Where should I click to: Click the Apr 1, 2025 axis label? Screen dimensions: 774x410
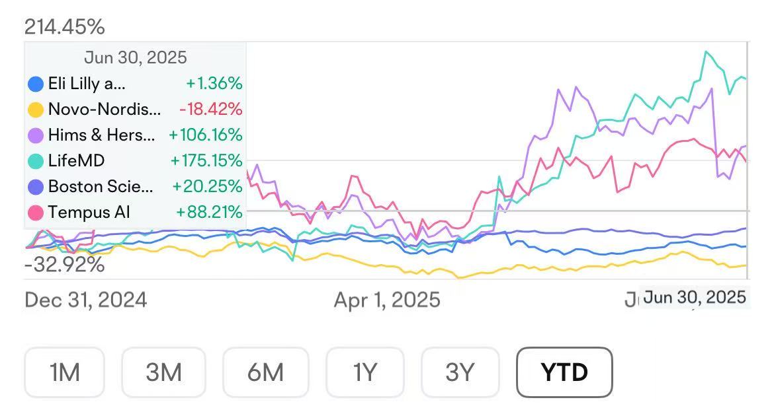(387, 300)
